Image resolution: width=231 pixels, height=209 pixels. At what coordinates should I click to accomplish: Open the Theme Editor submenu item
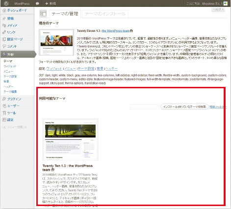(x=10, y=92)
